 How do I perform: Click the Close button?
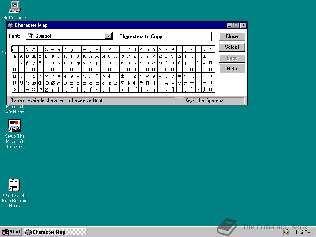coord(232,36)
